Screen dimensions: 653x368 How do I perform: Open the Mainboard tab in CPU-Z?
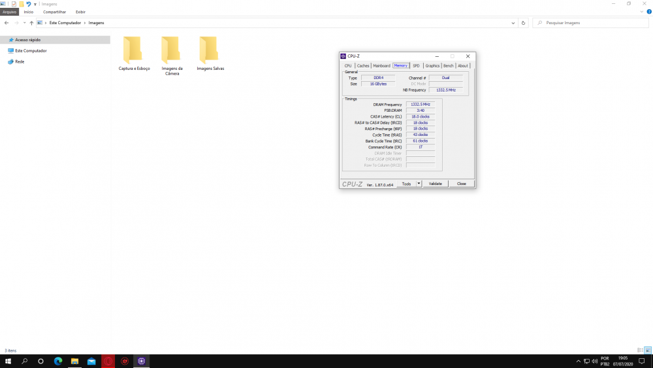click(x=381, y=65)
